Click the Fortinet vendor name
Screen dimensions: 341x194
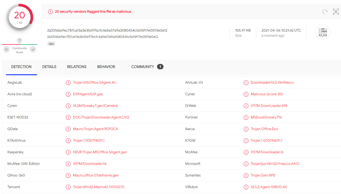pyautogui.click(x=192, y=117)
